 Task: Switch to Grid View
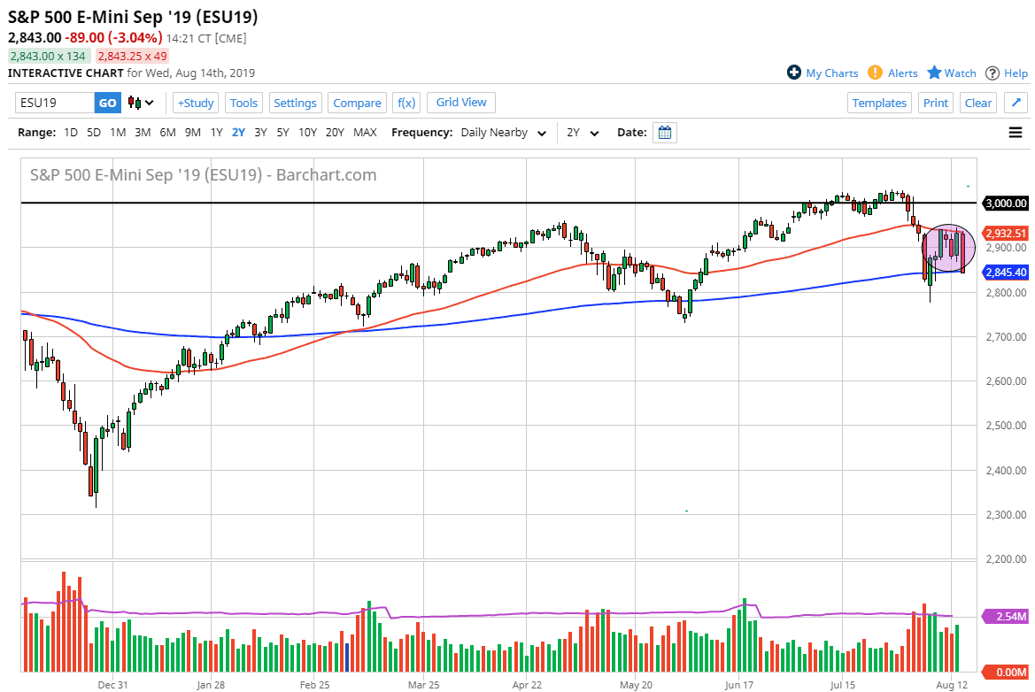460,103
